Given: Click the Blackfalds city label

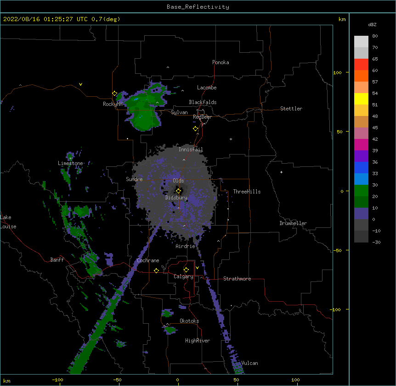Looking at the screenshot, I should (x=203, y=102).
